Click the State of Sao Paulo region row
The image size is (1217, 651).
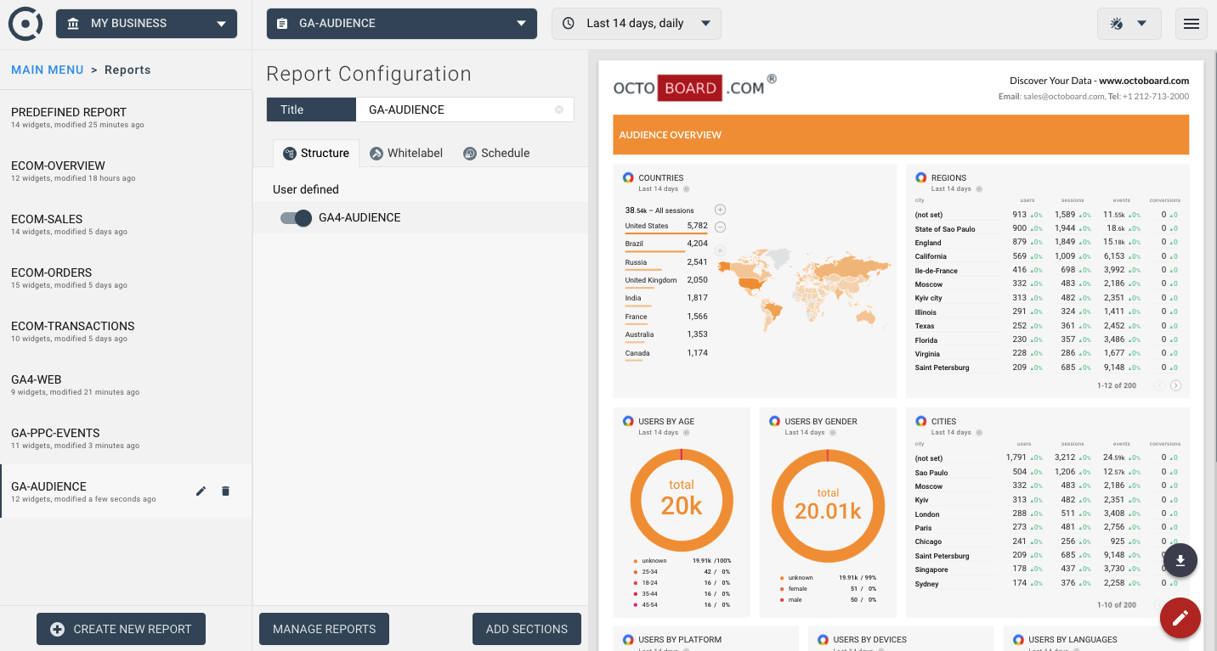[x=1047, y=229]
